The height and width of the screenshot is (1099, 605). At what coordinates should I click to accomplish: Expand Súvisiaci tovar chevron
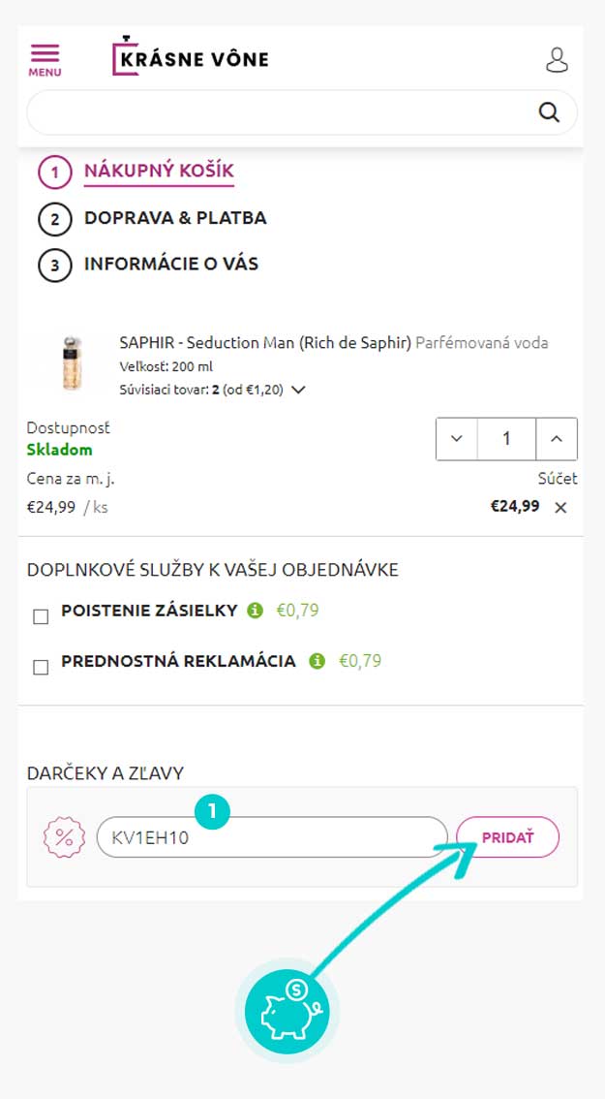[x=298, y=390]
